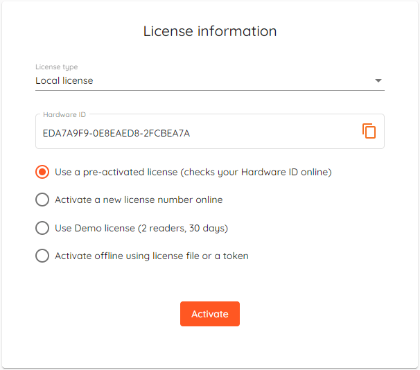The image size is (420, 370).
Task: Click the blank space beside the Hardware ID value
Action: point(276,133)
